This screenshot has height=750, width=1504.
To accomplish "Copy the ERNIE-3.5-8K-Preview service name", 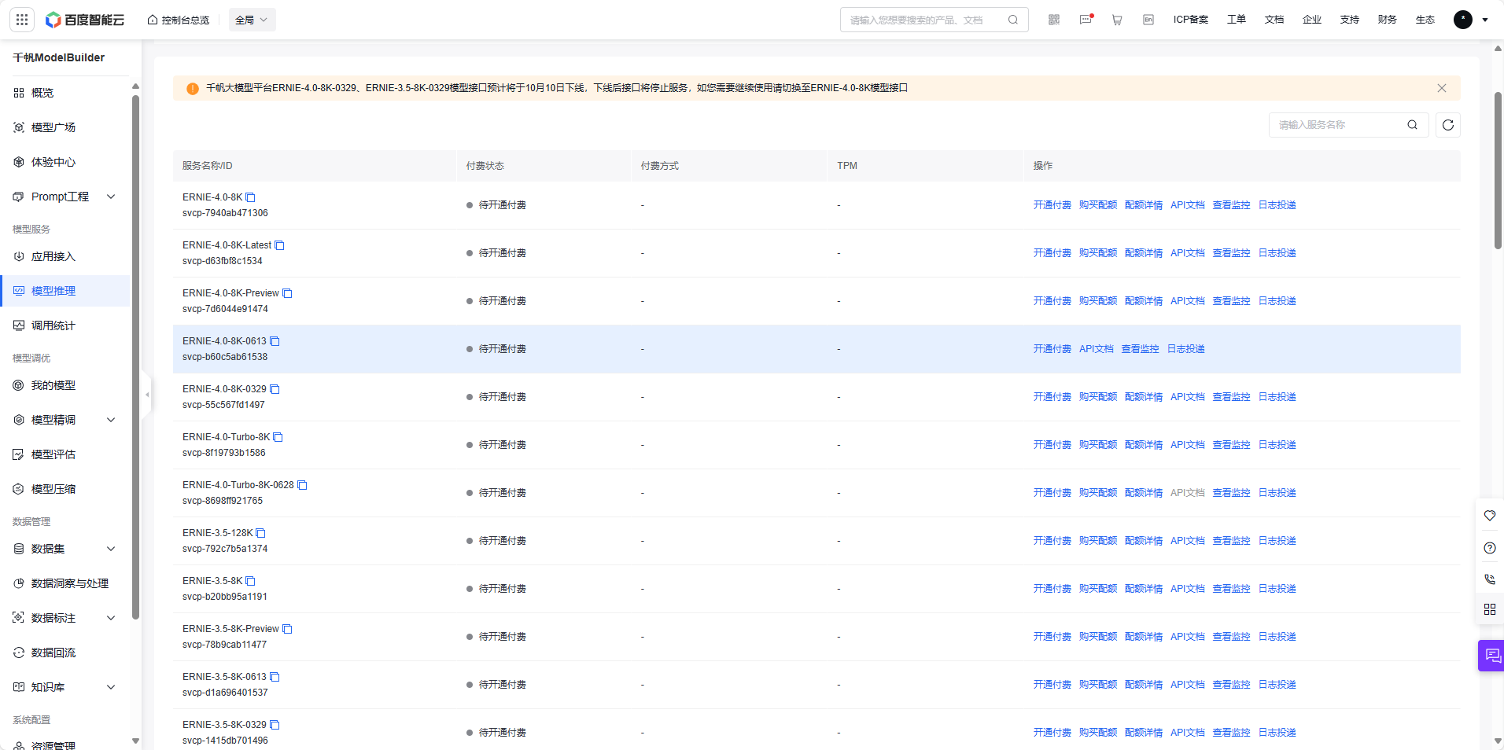I will pyautogui.click(x=287, y=629).
